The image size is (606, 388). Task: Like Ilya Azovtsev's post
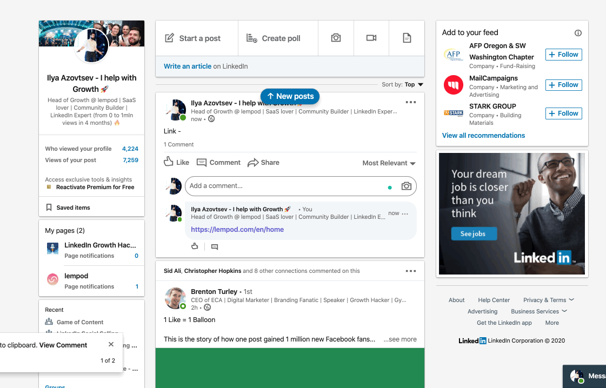click(x=176, y=162)
